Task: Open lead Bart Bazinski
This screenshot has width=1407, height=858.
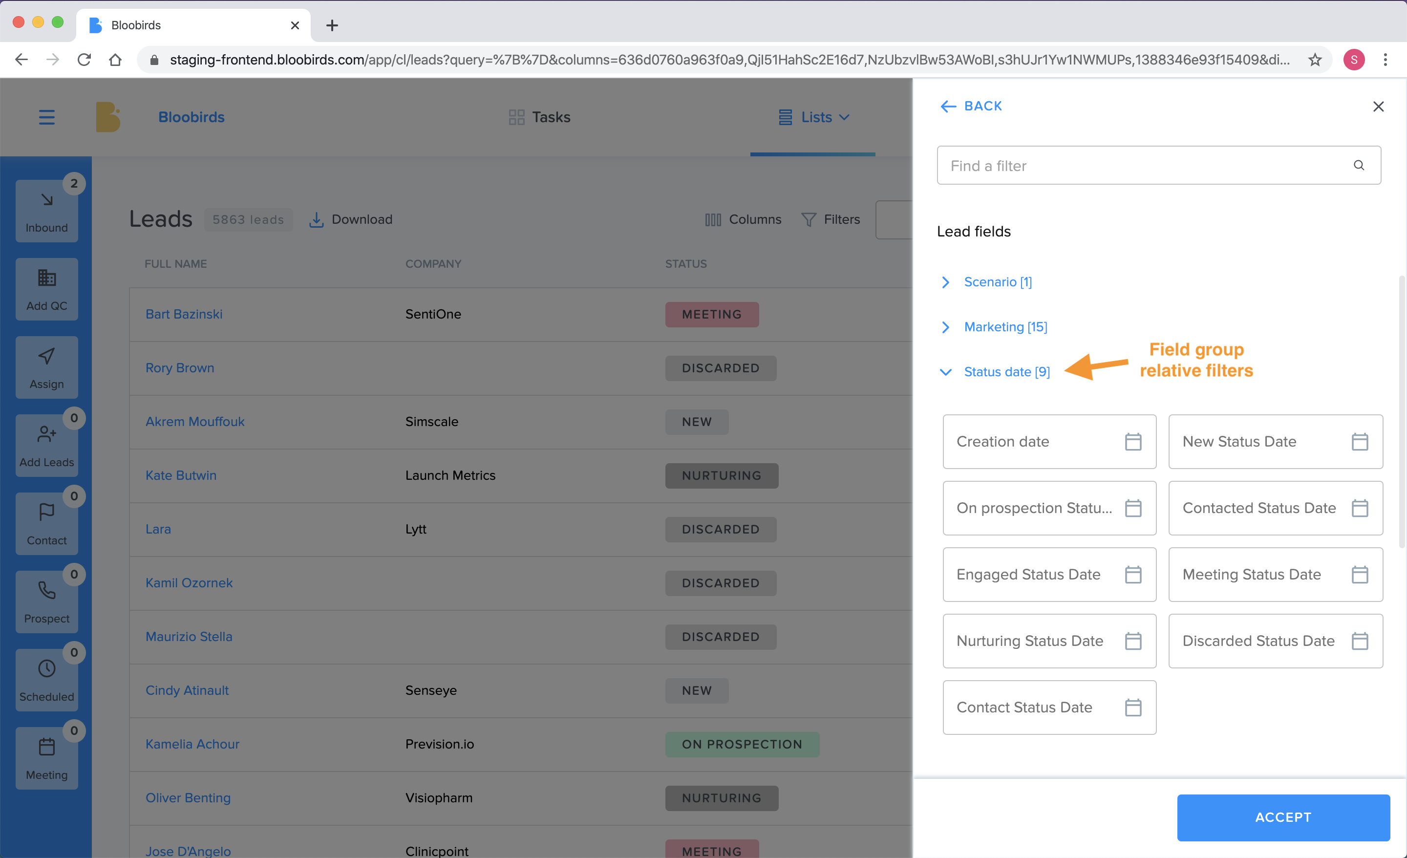Action: click(184, 314)
